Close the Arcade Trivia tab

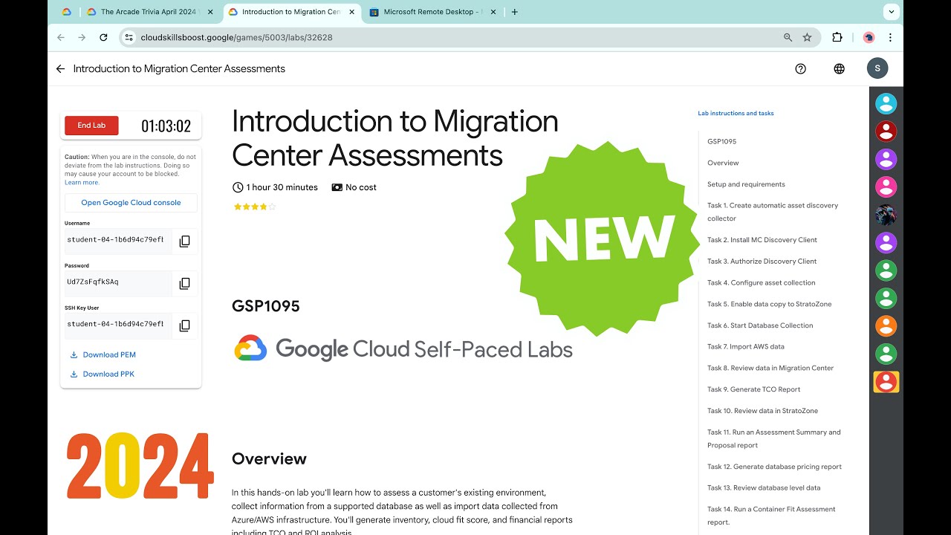pyautogui.click(x=210, y=12)
